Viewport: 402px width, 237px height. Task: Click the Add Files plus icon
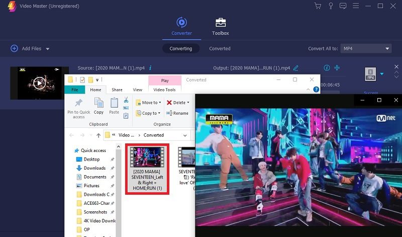pos(15,48)
